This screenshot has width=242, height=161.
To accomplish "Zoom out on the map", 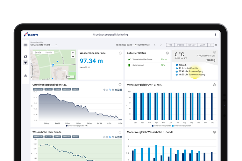I will click(73, 57).
